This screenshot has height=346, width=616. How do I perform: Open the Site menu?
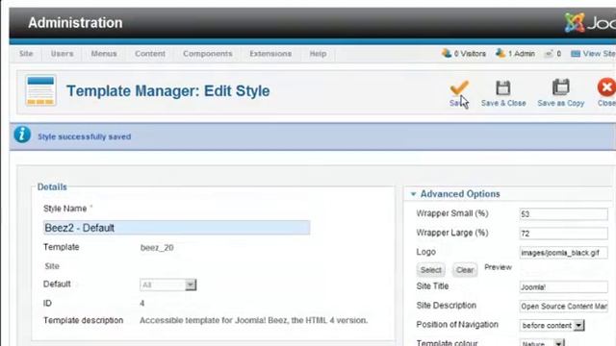pos(26,54)
